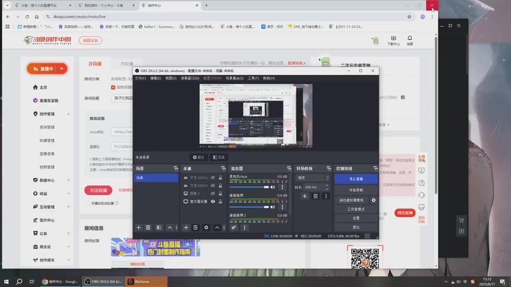Expand the 数据中心 sidebar section

click(x=68, y=180)
